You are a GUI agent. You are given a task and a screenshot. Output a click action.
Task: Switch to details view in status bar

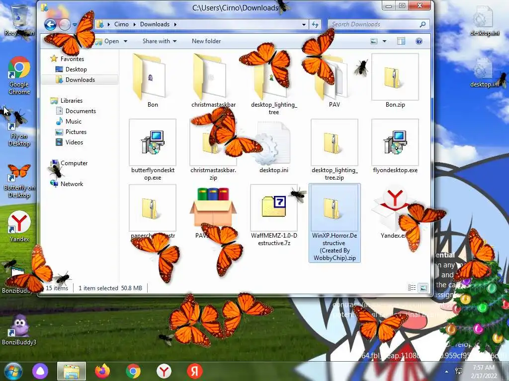click(412, 287)
